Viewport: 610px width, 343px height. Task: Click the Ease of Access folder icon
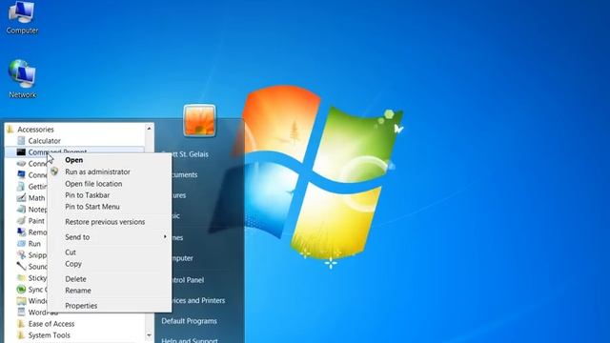21,324
